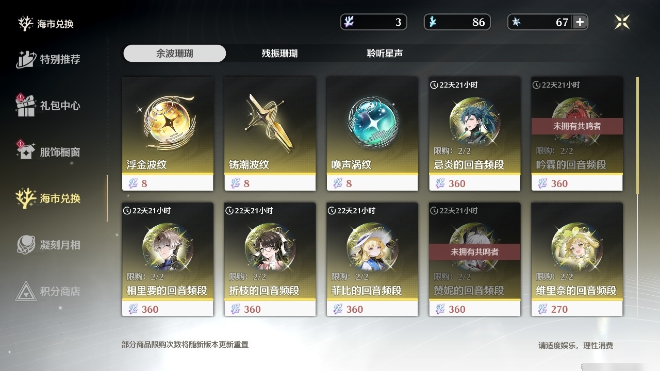Image resolution: width=660 pixels, height=371 pixels.
Task: Switch to the 残振珊瑚 tab
Action: click(279, 54)
